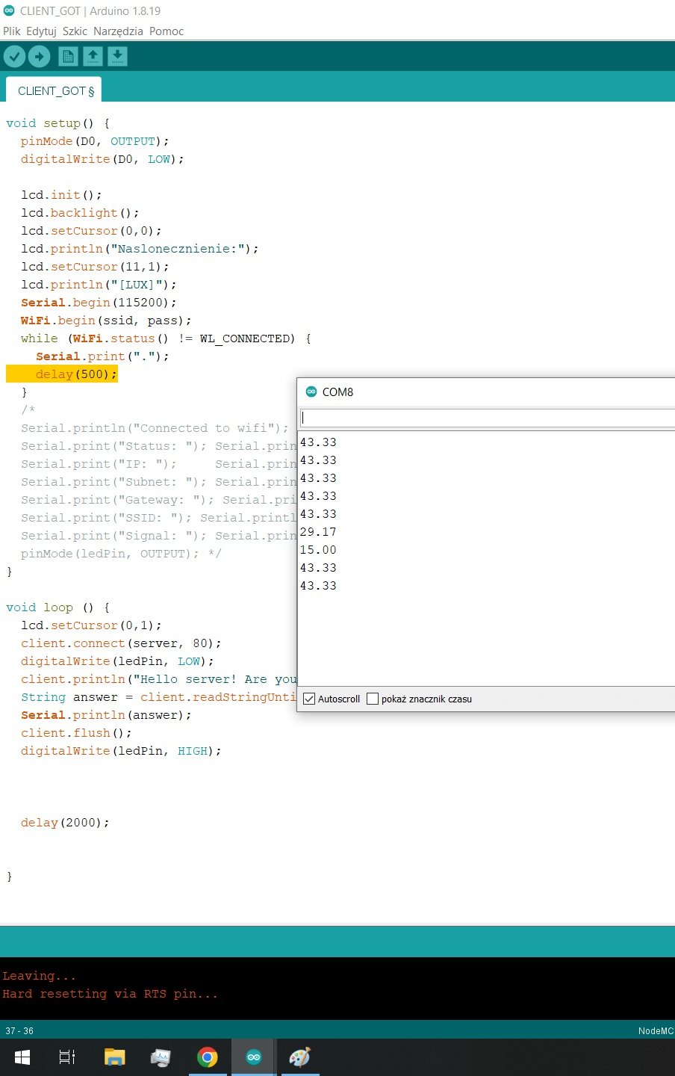
Task: Click the 'Leaving...' console line
Action: [39, 976]
